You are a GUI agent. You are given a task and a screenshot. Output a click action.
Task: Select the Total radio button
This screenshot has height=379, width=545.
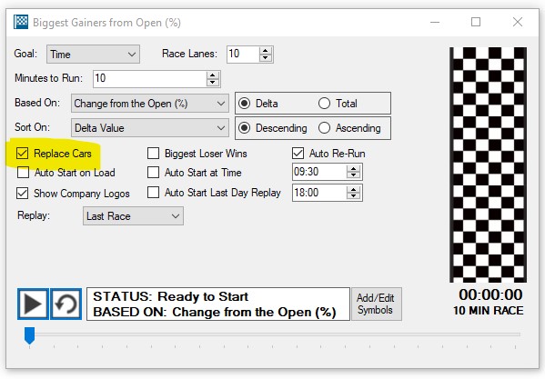tap(324, 103)
